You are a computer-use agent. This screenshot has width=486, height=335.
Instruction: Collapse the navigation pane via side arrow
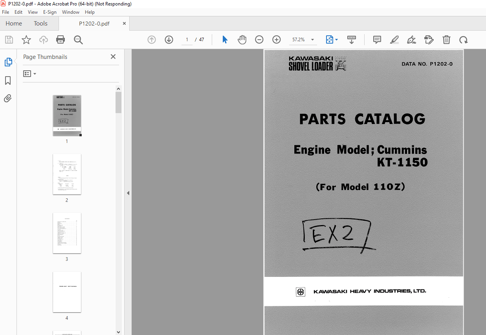(x=128, y=193)
